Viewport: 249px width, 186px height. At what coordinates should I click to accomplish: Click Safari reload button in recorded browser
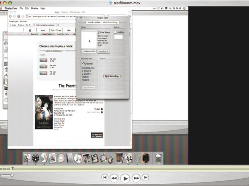click(x=19, y=16)
